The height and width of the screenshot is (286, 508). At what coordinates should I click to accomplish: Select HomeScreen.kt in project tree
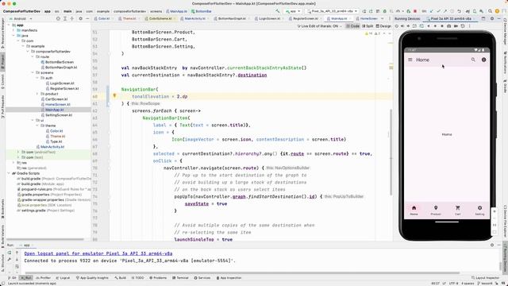[57, 104]
